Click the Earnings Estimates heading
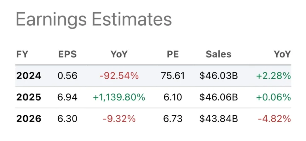The height and width of the screenshot is (141, 306). (94, 19)
